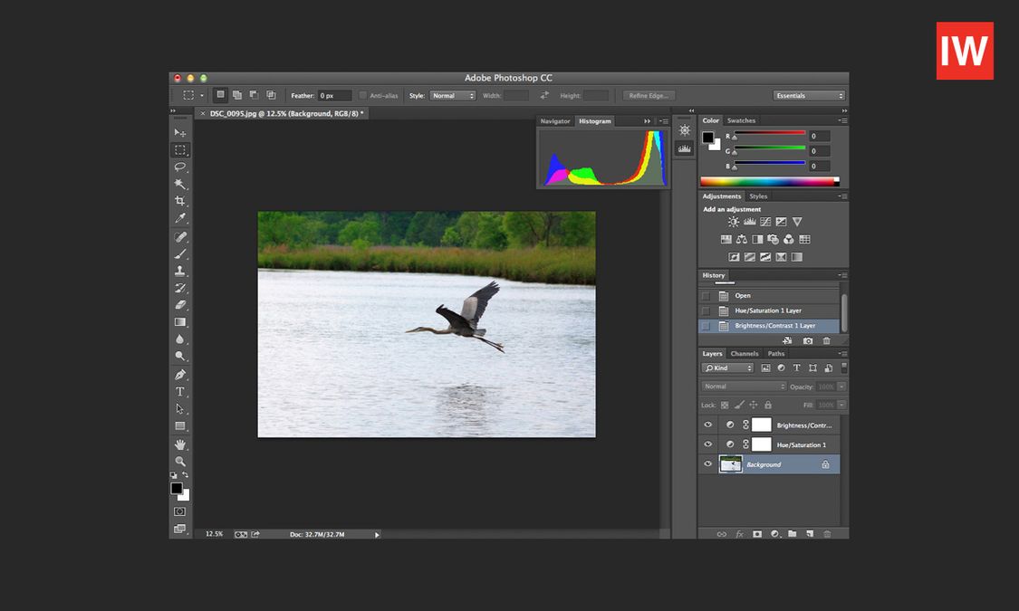Open the Color panel options menu
This screenshot has width=1019, height=611.
[x=842, y=120]
